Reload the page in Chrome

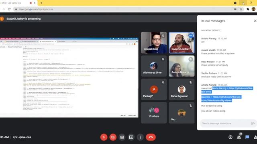(9, 9)
